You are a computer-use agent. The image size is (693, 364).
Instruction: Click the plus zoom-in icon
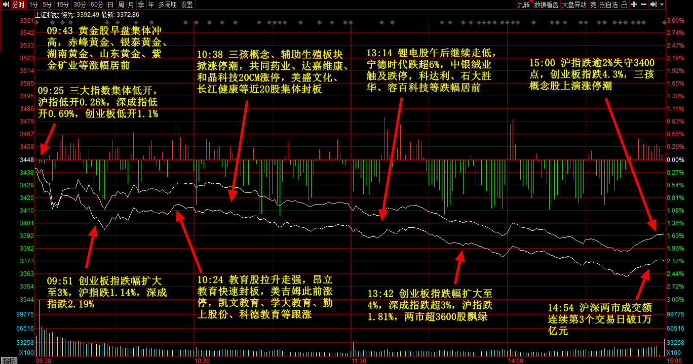click(634, 5)
